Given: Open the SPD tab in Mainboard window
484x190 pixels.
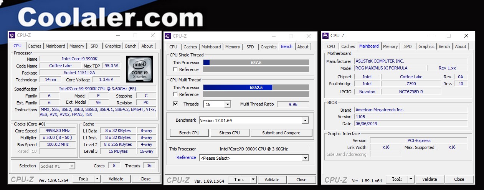Looking at the screenshot, I should click(408, 46).
